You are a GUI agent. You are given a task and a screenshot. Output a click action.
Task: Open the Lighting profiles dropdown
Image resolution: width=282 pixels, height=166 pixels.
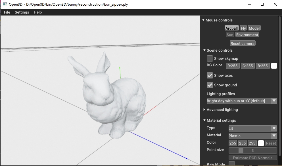(x=242, y=101)
